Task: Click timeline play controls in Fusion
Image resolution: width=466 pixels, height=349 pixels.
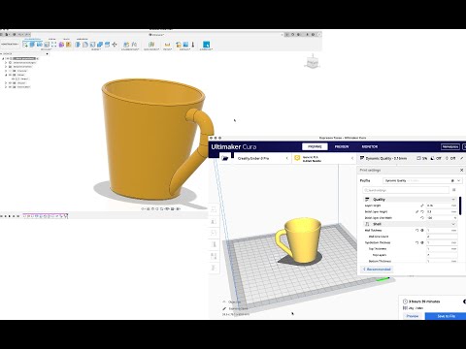Action: pos(10,216)
